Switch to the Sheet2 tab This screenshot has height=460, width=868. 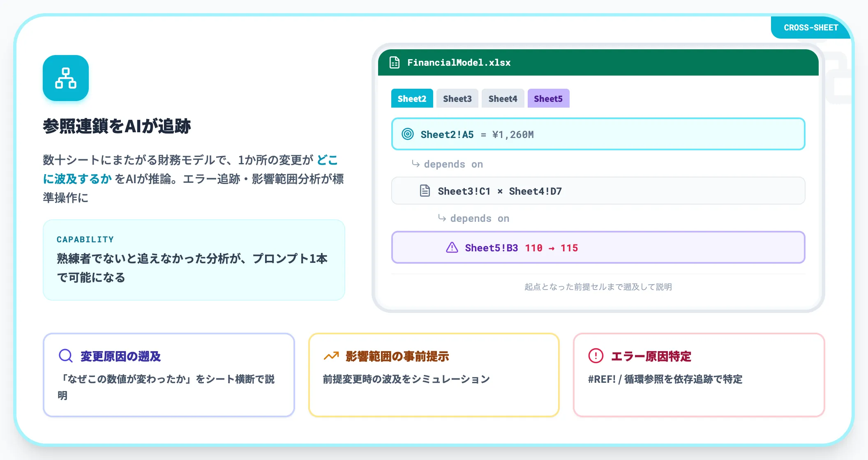412,99
